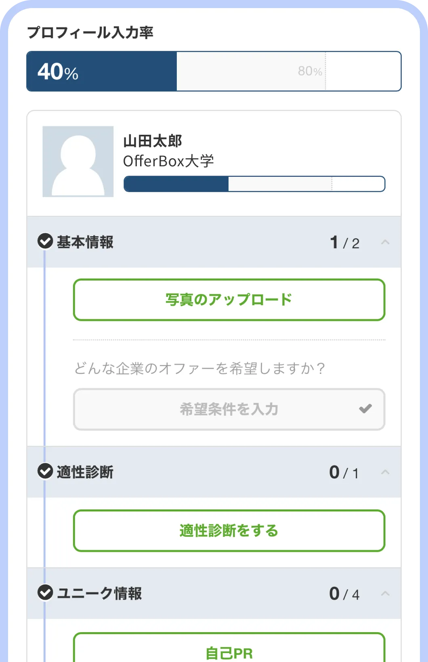Click the 1/2 counter on 基本情報

[345, 242]
